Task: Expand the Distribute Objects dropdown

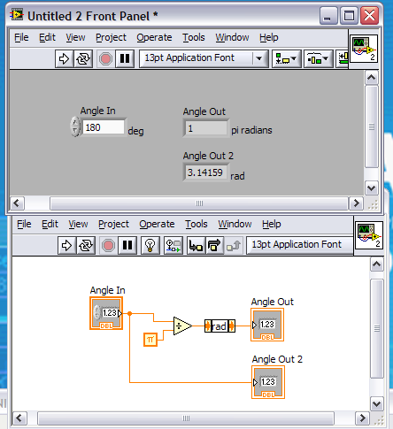Action: [318, 58]
